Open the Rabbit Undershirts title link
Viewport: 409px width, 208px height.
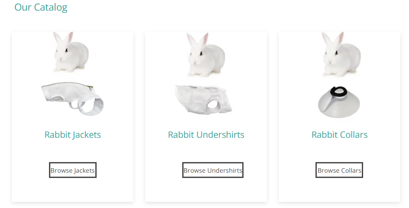click(206, 135)
